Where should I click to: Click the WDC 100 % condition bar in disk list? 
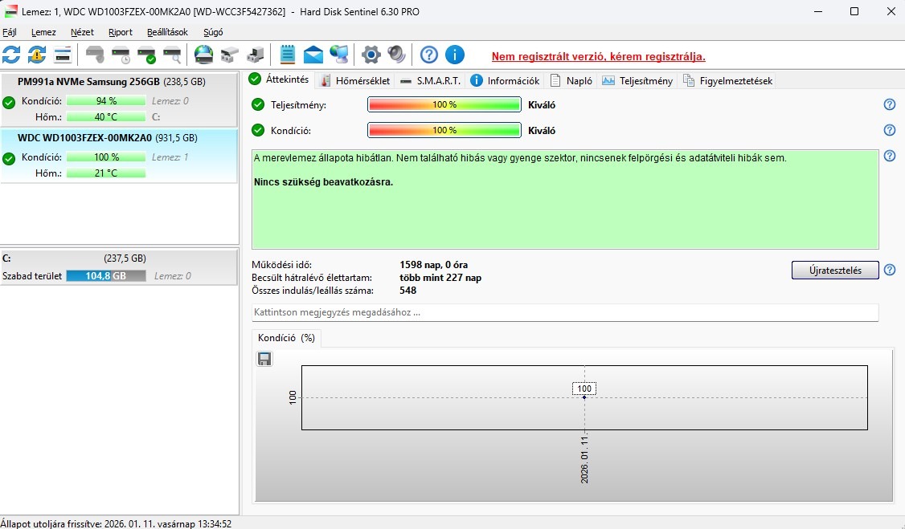click(x=105, y=157)
